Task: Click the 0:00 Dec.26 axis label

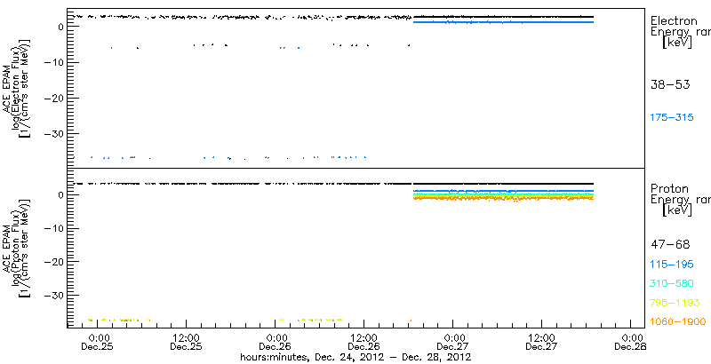Action: point(276,343)
